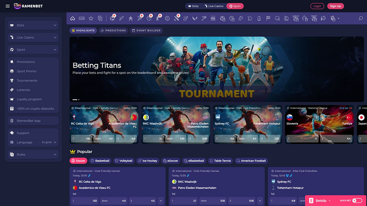Open Slots in the top navigation
The height and width of the screenshot is (206, 367).
point(193,6)
